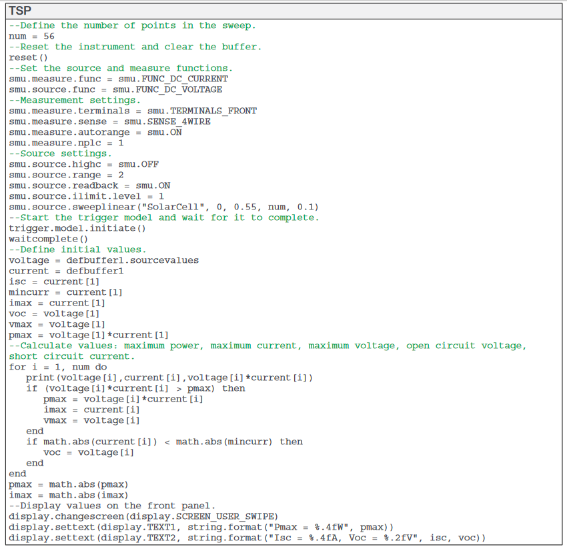Click the 'mincurr = current[1]' line

tap(66, 292)
